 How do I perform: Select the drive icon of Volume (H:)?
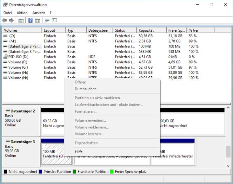tap(5, 73)
